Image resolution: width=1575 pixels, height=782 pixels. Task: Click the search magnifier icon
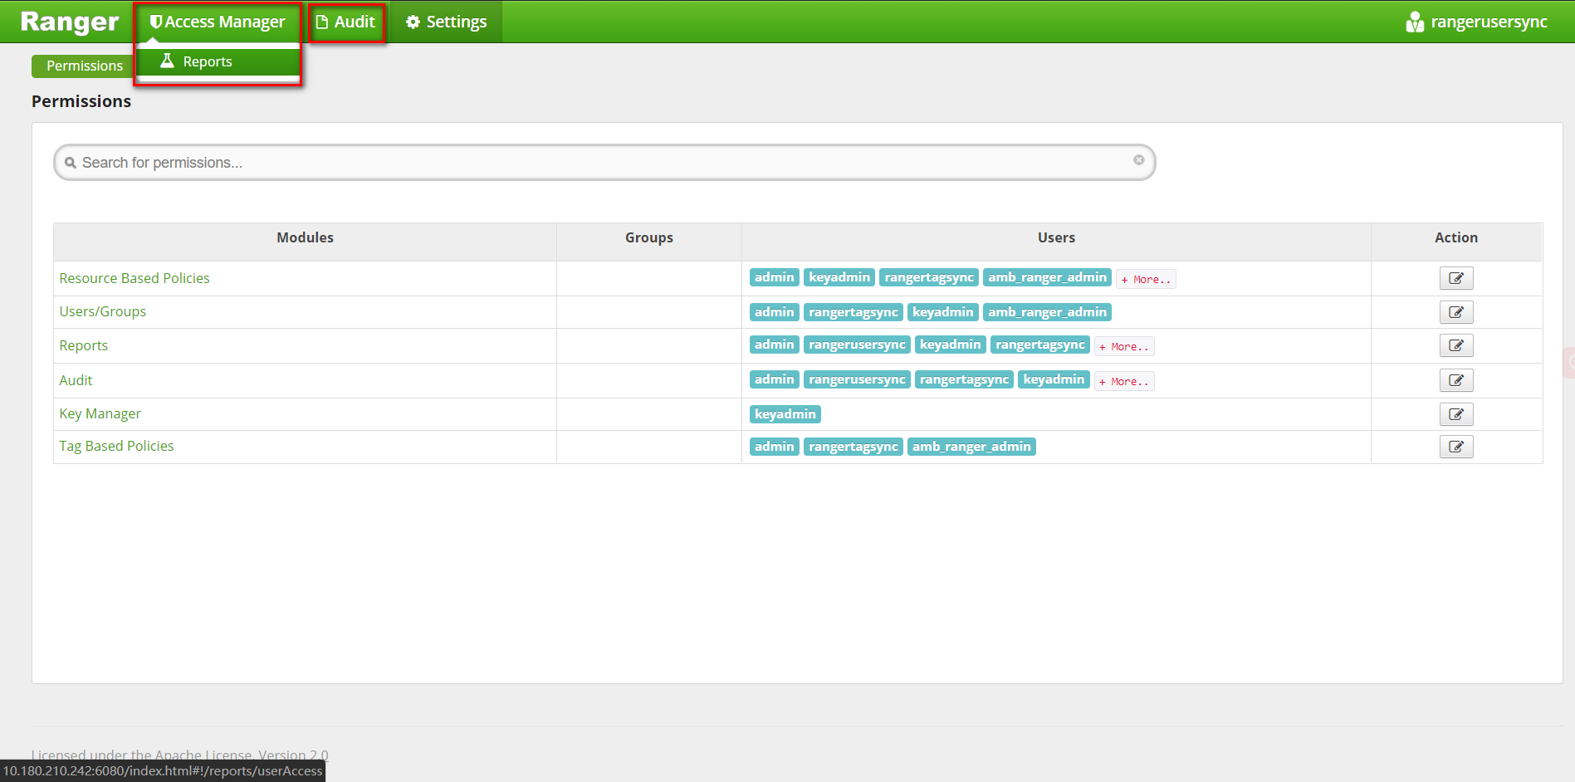coord(71,163)
